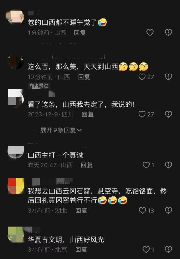Like the comment 这么晋，那么美，天天到山西
Image resolution: width=180 pixels, height=259 pixels.
146,77
